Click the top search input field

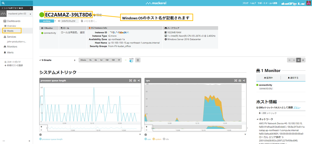(x=16, y=3)
